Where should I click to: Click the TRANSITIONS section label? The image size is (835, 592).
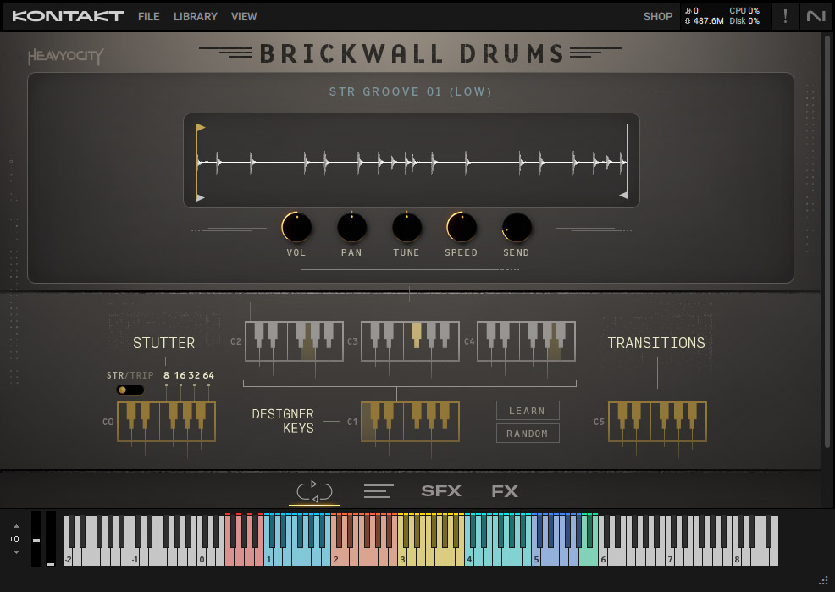pyautogui.click(x=656, y=343)
